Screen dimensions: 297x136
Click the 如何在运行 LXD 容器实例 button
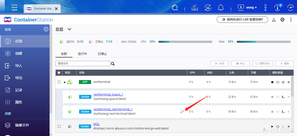pos(242,20)
